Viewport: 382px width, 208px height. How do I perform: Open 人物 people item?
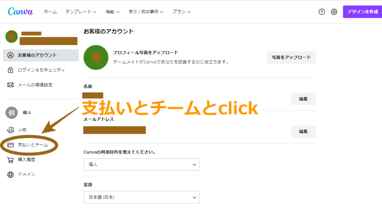(x=16, y=130)
